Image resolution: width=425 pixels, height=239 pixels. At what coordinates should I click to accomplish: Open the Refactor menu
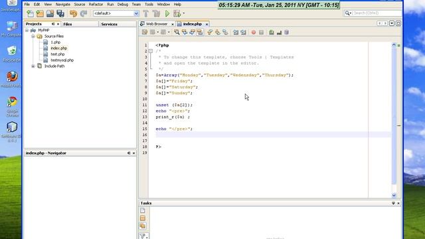[x=96, y=5]
